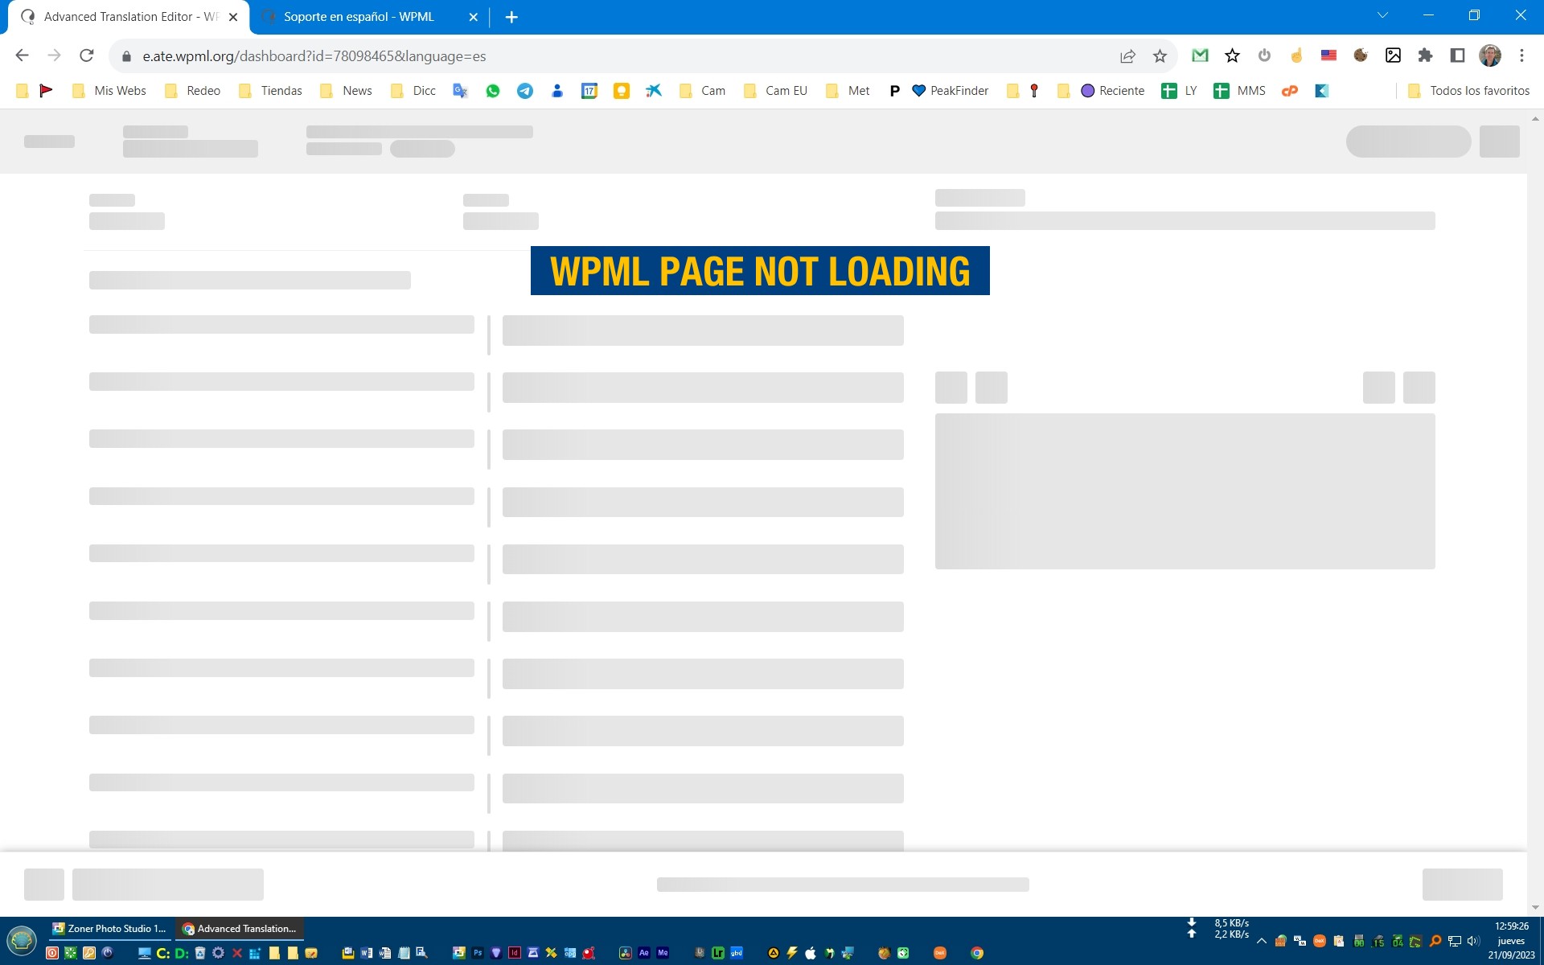Image resolution: width=1544 pixels, height=965 pixels.
Task: Switch to Zoner Photo Studio taskbar window
Action: tap(109, 928)
